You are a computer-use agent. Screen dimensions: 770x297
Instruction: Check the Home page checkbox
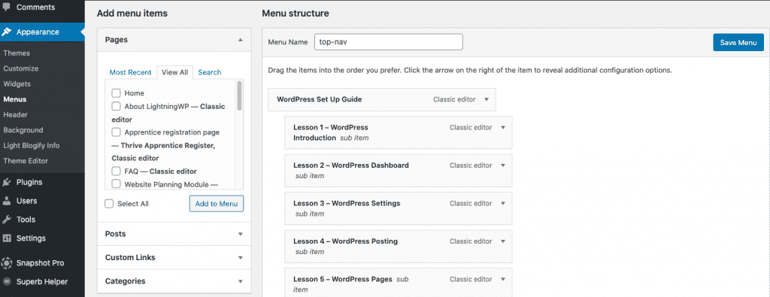tap(116, 92)
